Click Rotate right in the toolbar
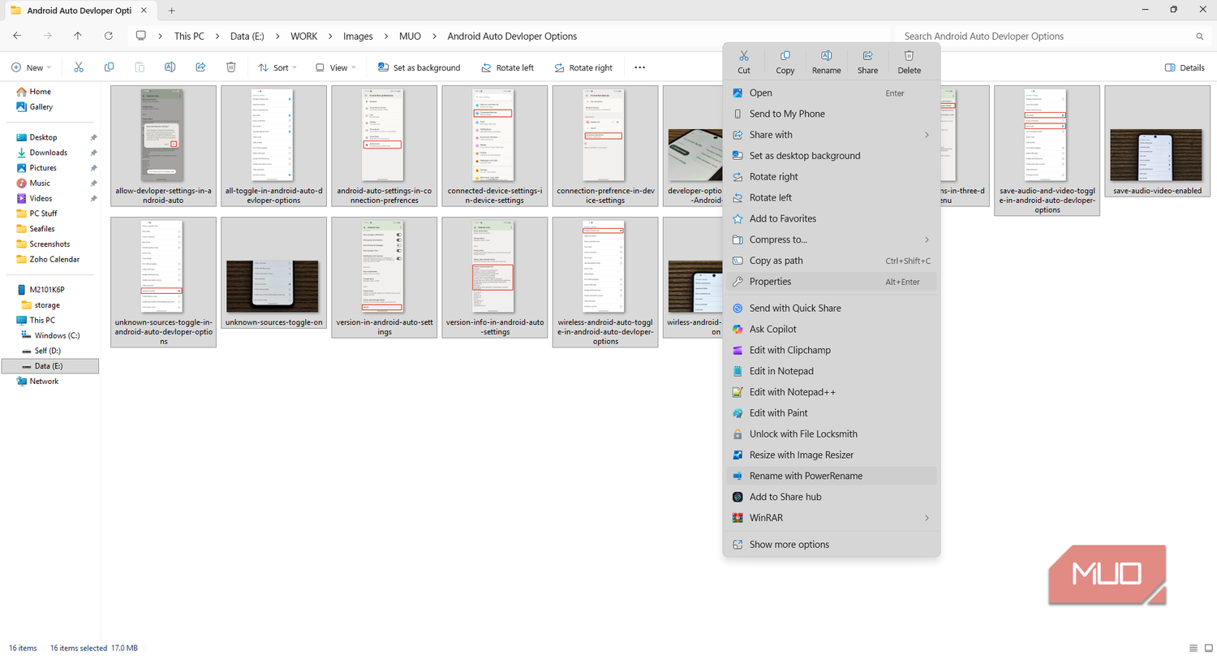 tap(583, 67)
